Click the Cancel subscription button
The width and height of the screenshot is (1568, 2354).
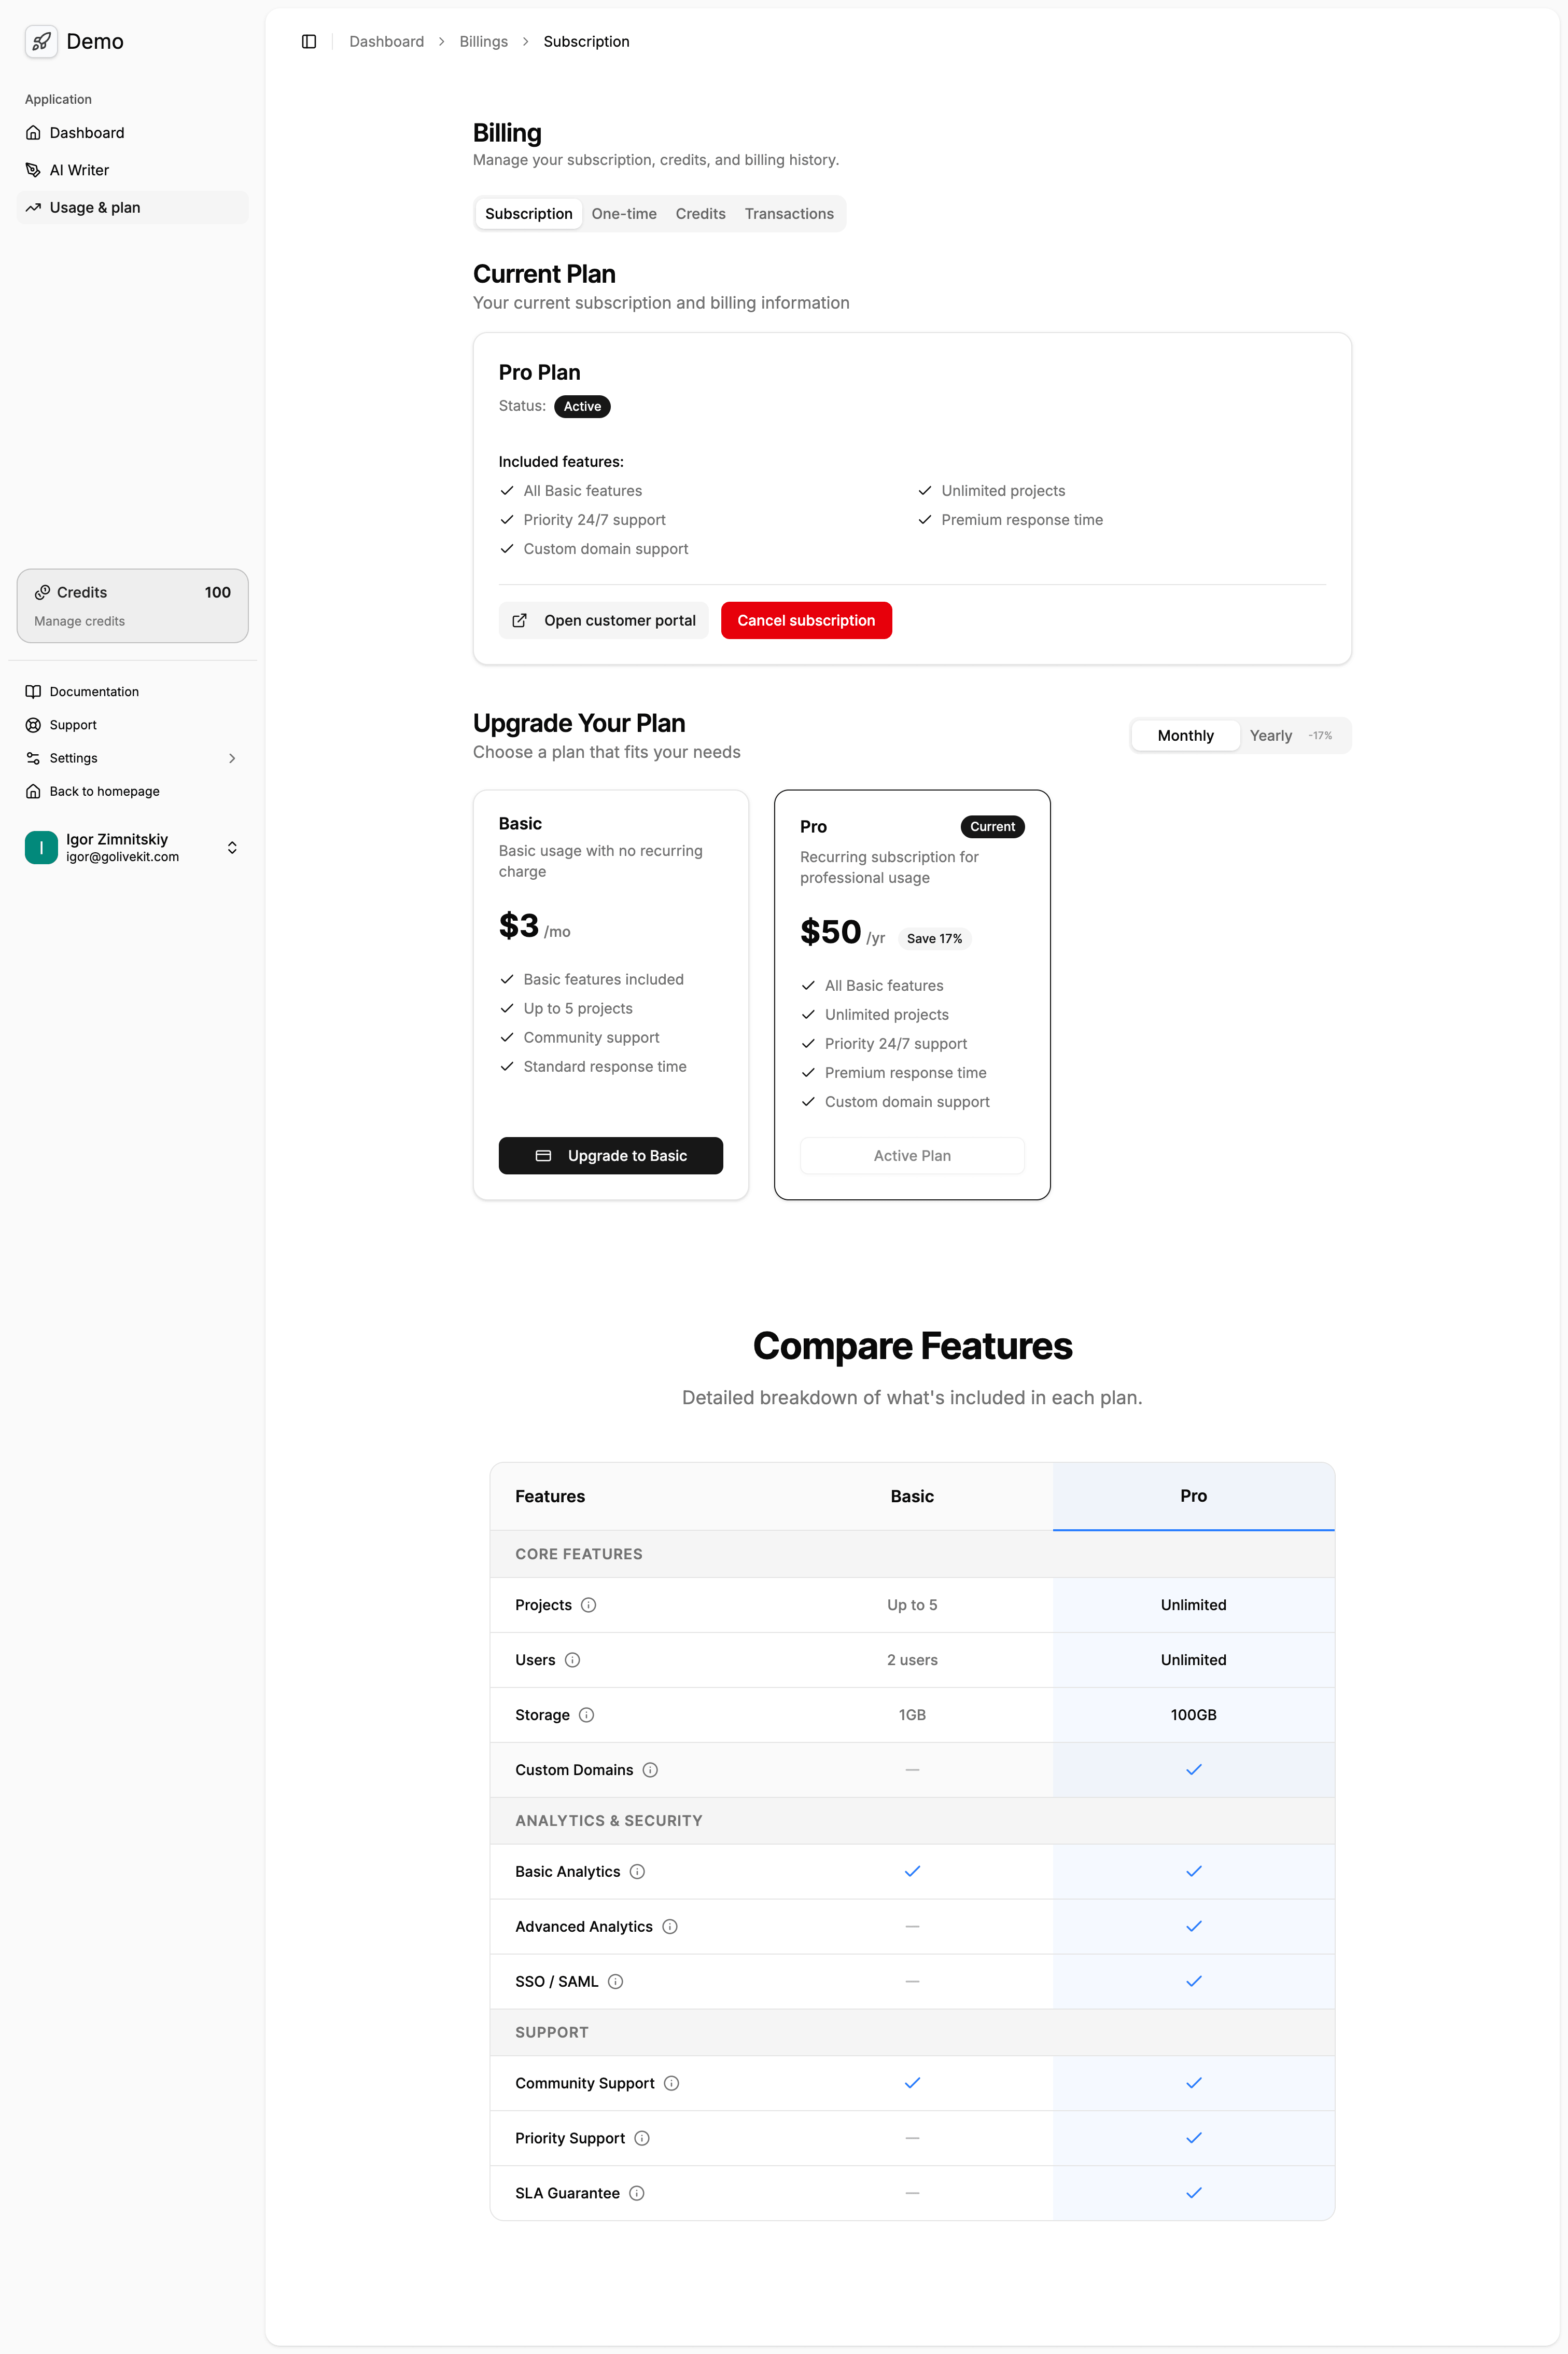click(x=806, y=620)
